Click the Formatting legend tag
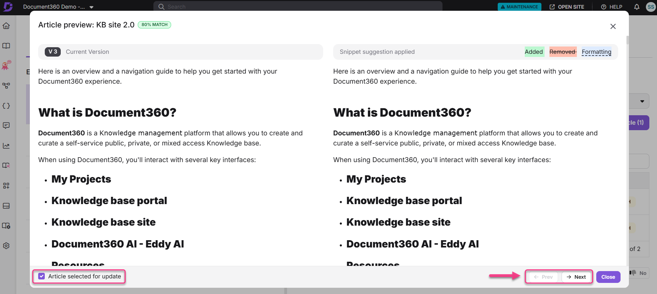The width and height of the screenshot is (657, 294). 597,52
